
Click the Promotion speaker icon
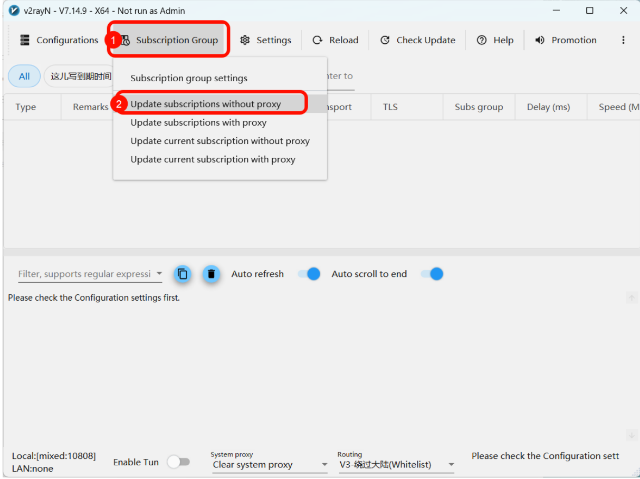coord(540,40)
